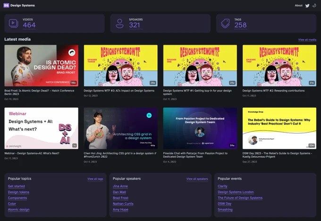Click title Fireside Chat with Patrycja
The width and height of the screenshot is (321, 221).
195,155
